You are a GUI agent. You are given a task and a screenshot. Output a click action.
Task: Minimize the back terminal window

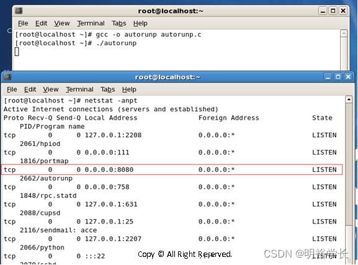coord(323,11)
